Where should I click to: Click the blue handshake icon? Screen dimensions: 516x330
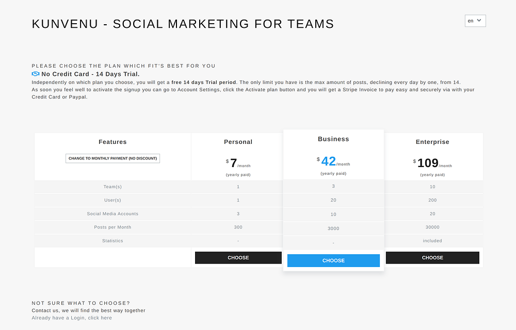pyautogui.click(x=36, y=74)
